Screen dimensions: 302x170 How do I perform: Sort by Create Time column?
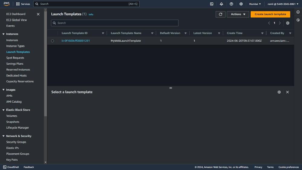262,33
